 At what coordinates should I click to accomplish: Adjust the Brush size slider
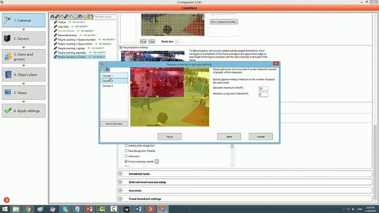(x=179, y=42)
